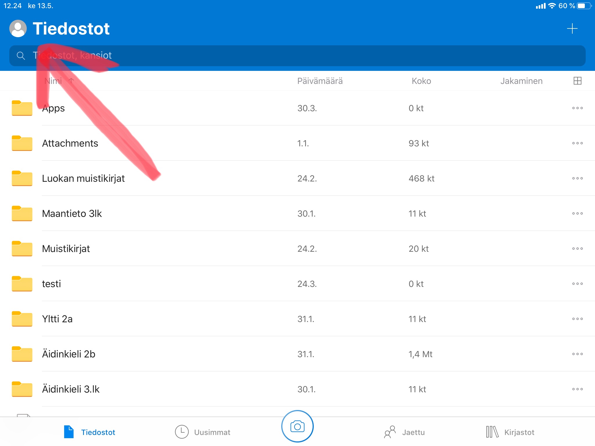Switch to the Jaettu tab

(x=404, y=432)
